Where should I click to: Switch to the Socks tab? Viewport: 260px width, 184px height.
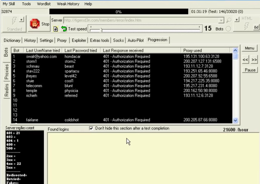point(118,40)
